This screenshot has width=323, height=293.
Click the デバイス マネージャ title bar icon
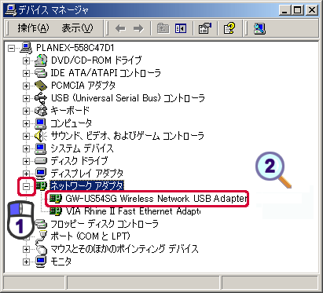(11, 10)
